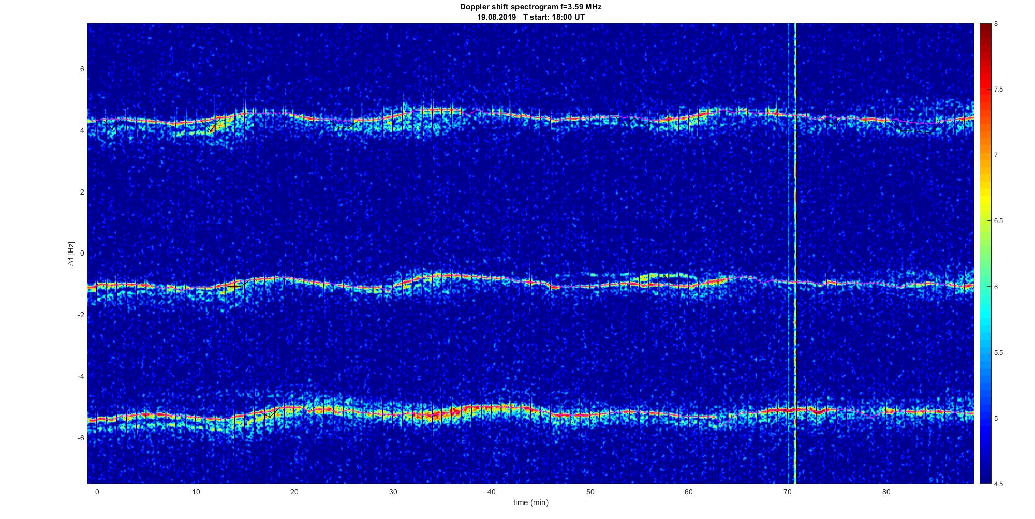Image resolution: width=1035 pixels, height=519 pixels.
Task: Click x-axis tick label '50'
Action: click(590, 492)
